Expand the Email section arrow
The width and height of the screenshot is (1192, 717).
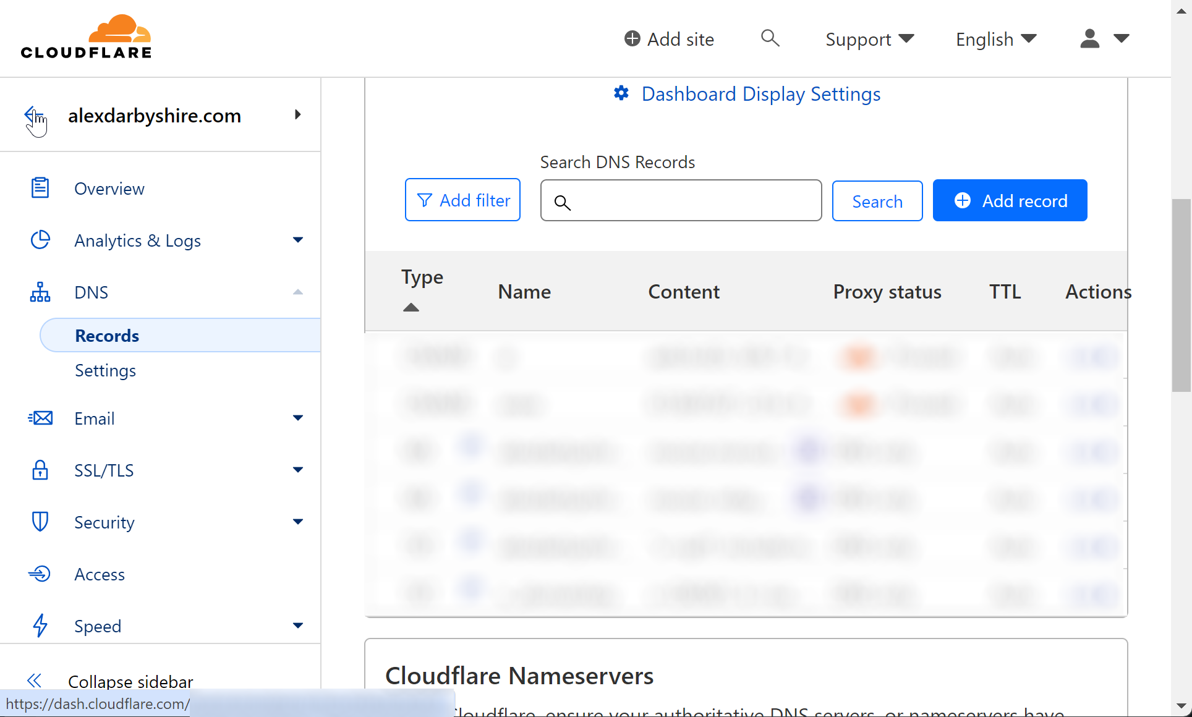[298, 418]
